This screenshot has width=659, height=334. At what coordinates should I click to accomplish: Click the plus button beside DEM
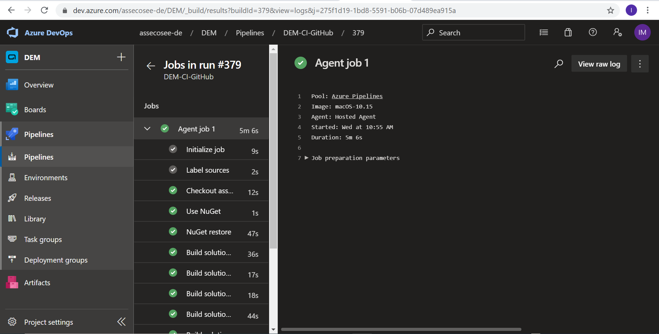click(121, 57)
